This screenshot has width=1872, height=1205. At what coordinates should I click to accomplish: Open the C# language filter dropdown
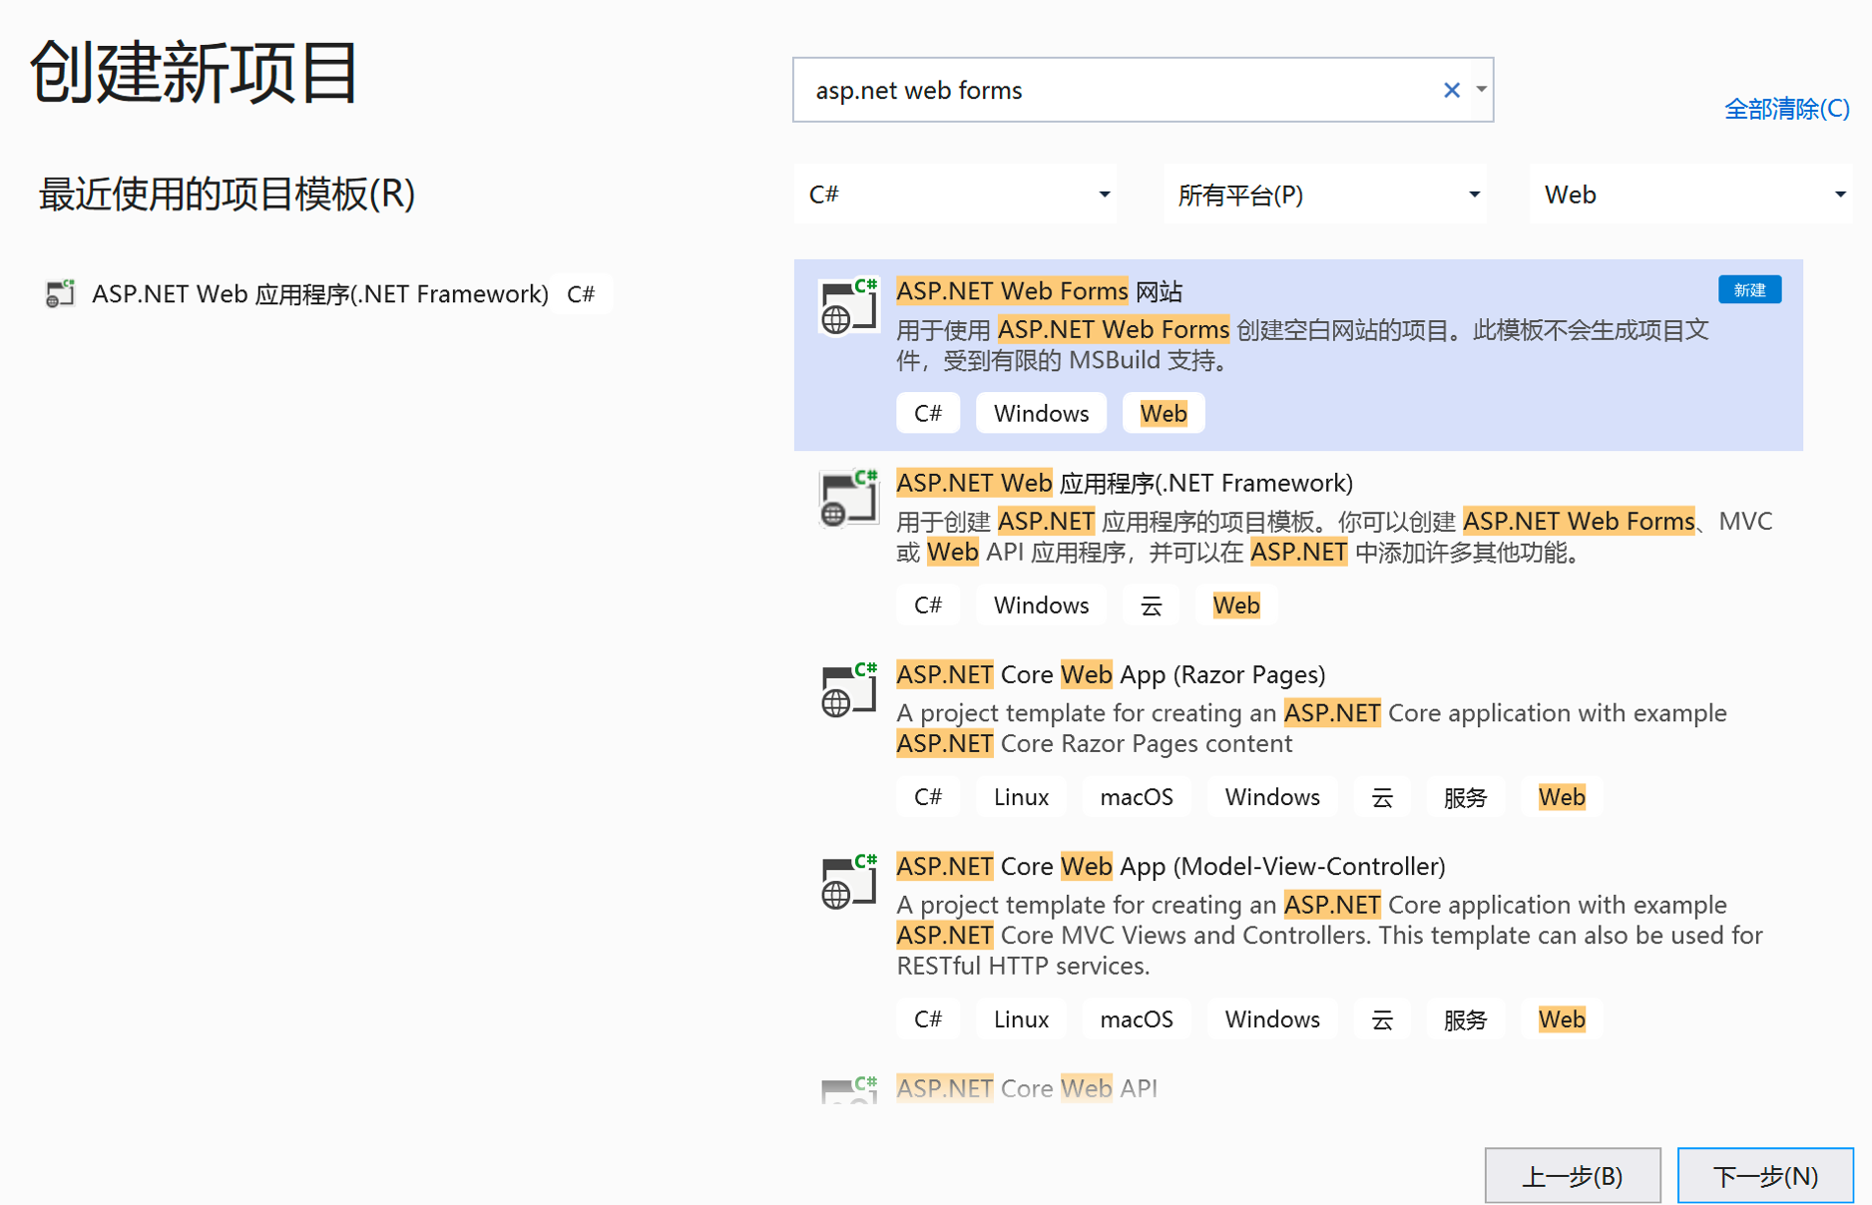click(x=956, y=195)
